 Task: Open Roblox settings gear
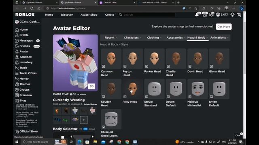click(232, 14)
